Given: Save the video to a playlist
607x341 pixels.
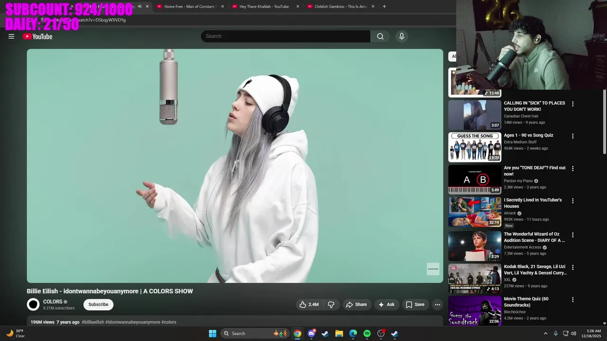Looking at the screenshot, I should coord(415,305).
